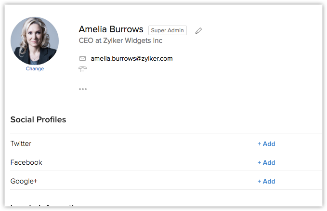This screenshot has width=327, height=211.
Task: Select the Twitter row label
Action: [21, 144]
